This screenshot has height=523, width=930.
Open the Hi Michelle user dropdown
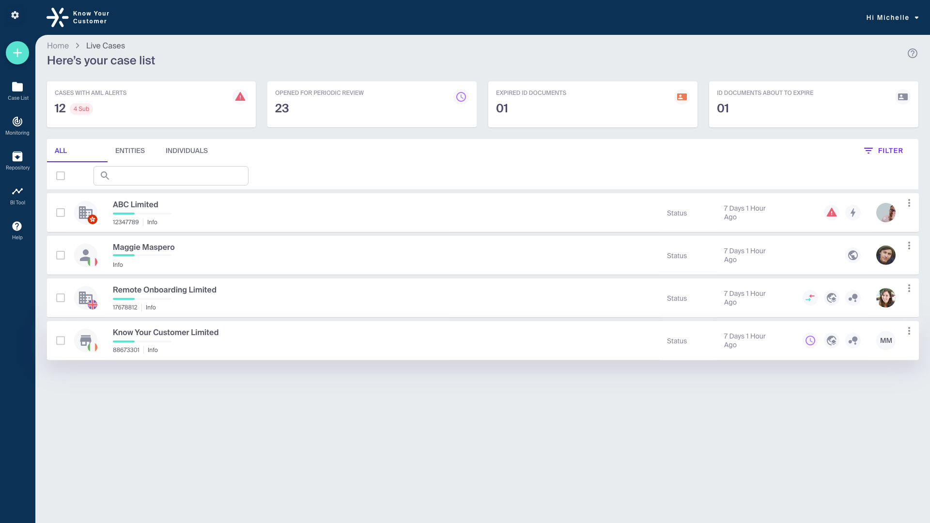pos(893,17)
